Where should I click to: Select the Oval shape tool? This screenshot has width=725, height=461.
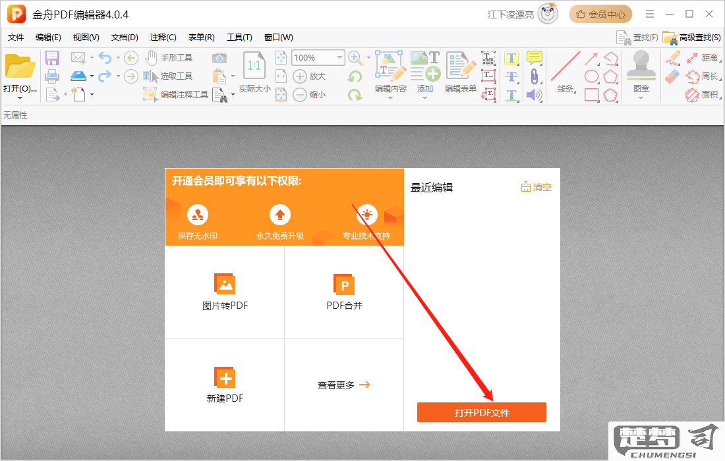[x=591, y=76]
